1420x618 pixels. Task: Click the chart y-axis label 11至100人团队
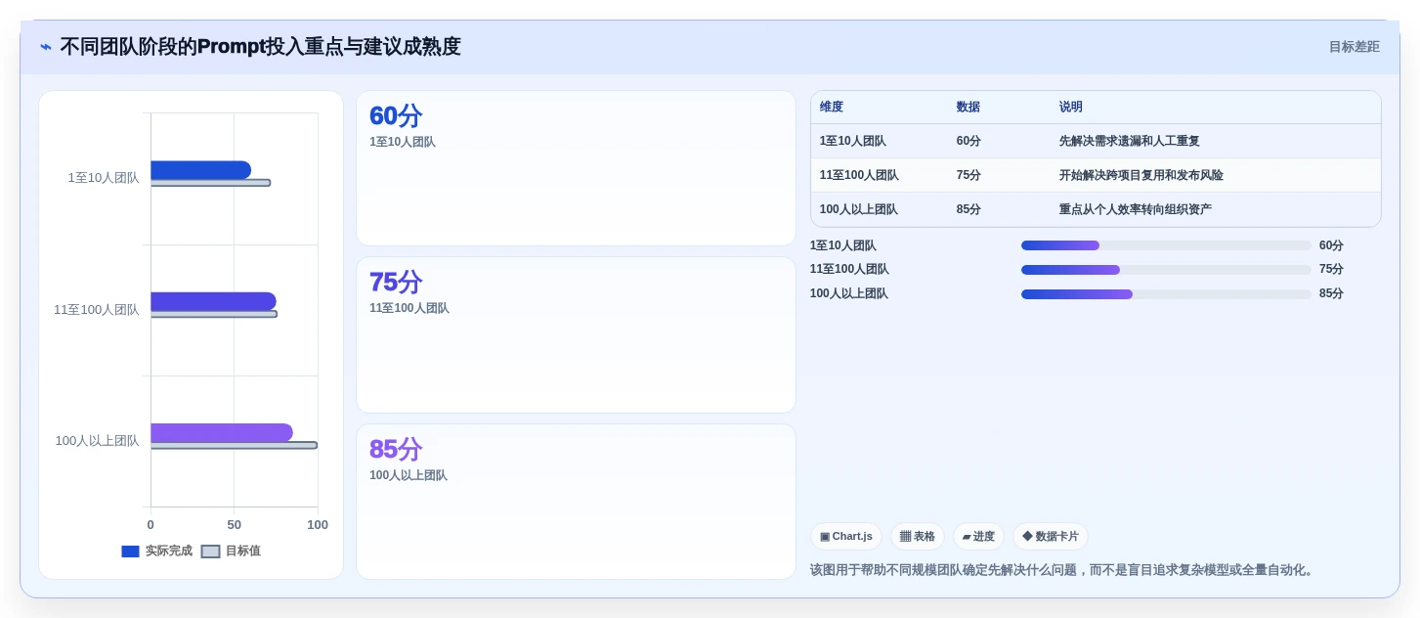coord(97,310)
